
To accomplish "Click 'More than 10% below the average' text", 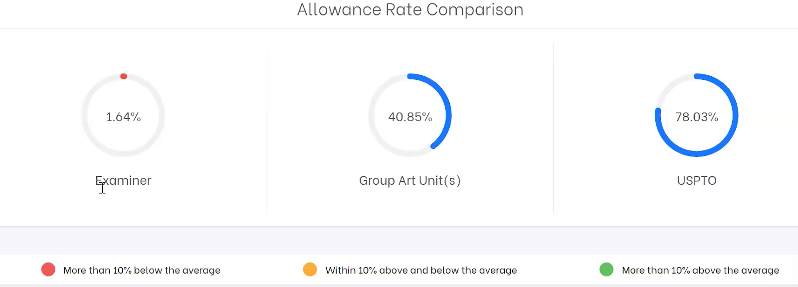I will tap(142, 270).
